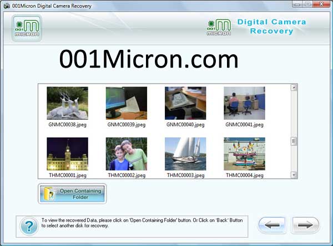Click the file name THMC00002.jpeg

coord(127,176)
